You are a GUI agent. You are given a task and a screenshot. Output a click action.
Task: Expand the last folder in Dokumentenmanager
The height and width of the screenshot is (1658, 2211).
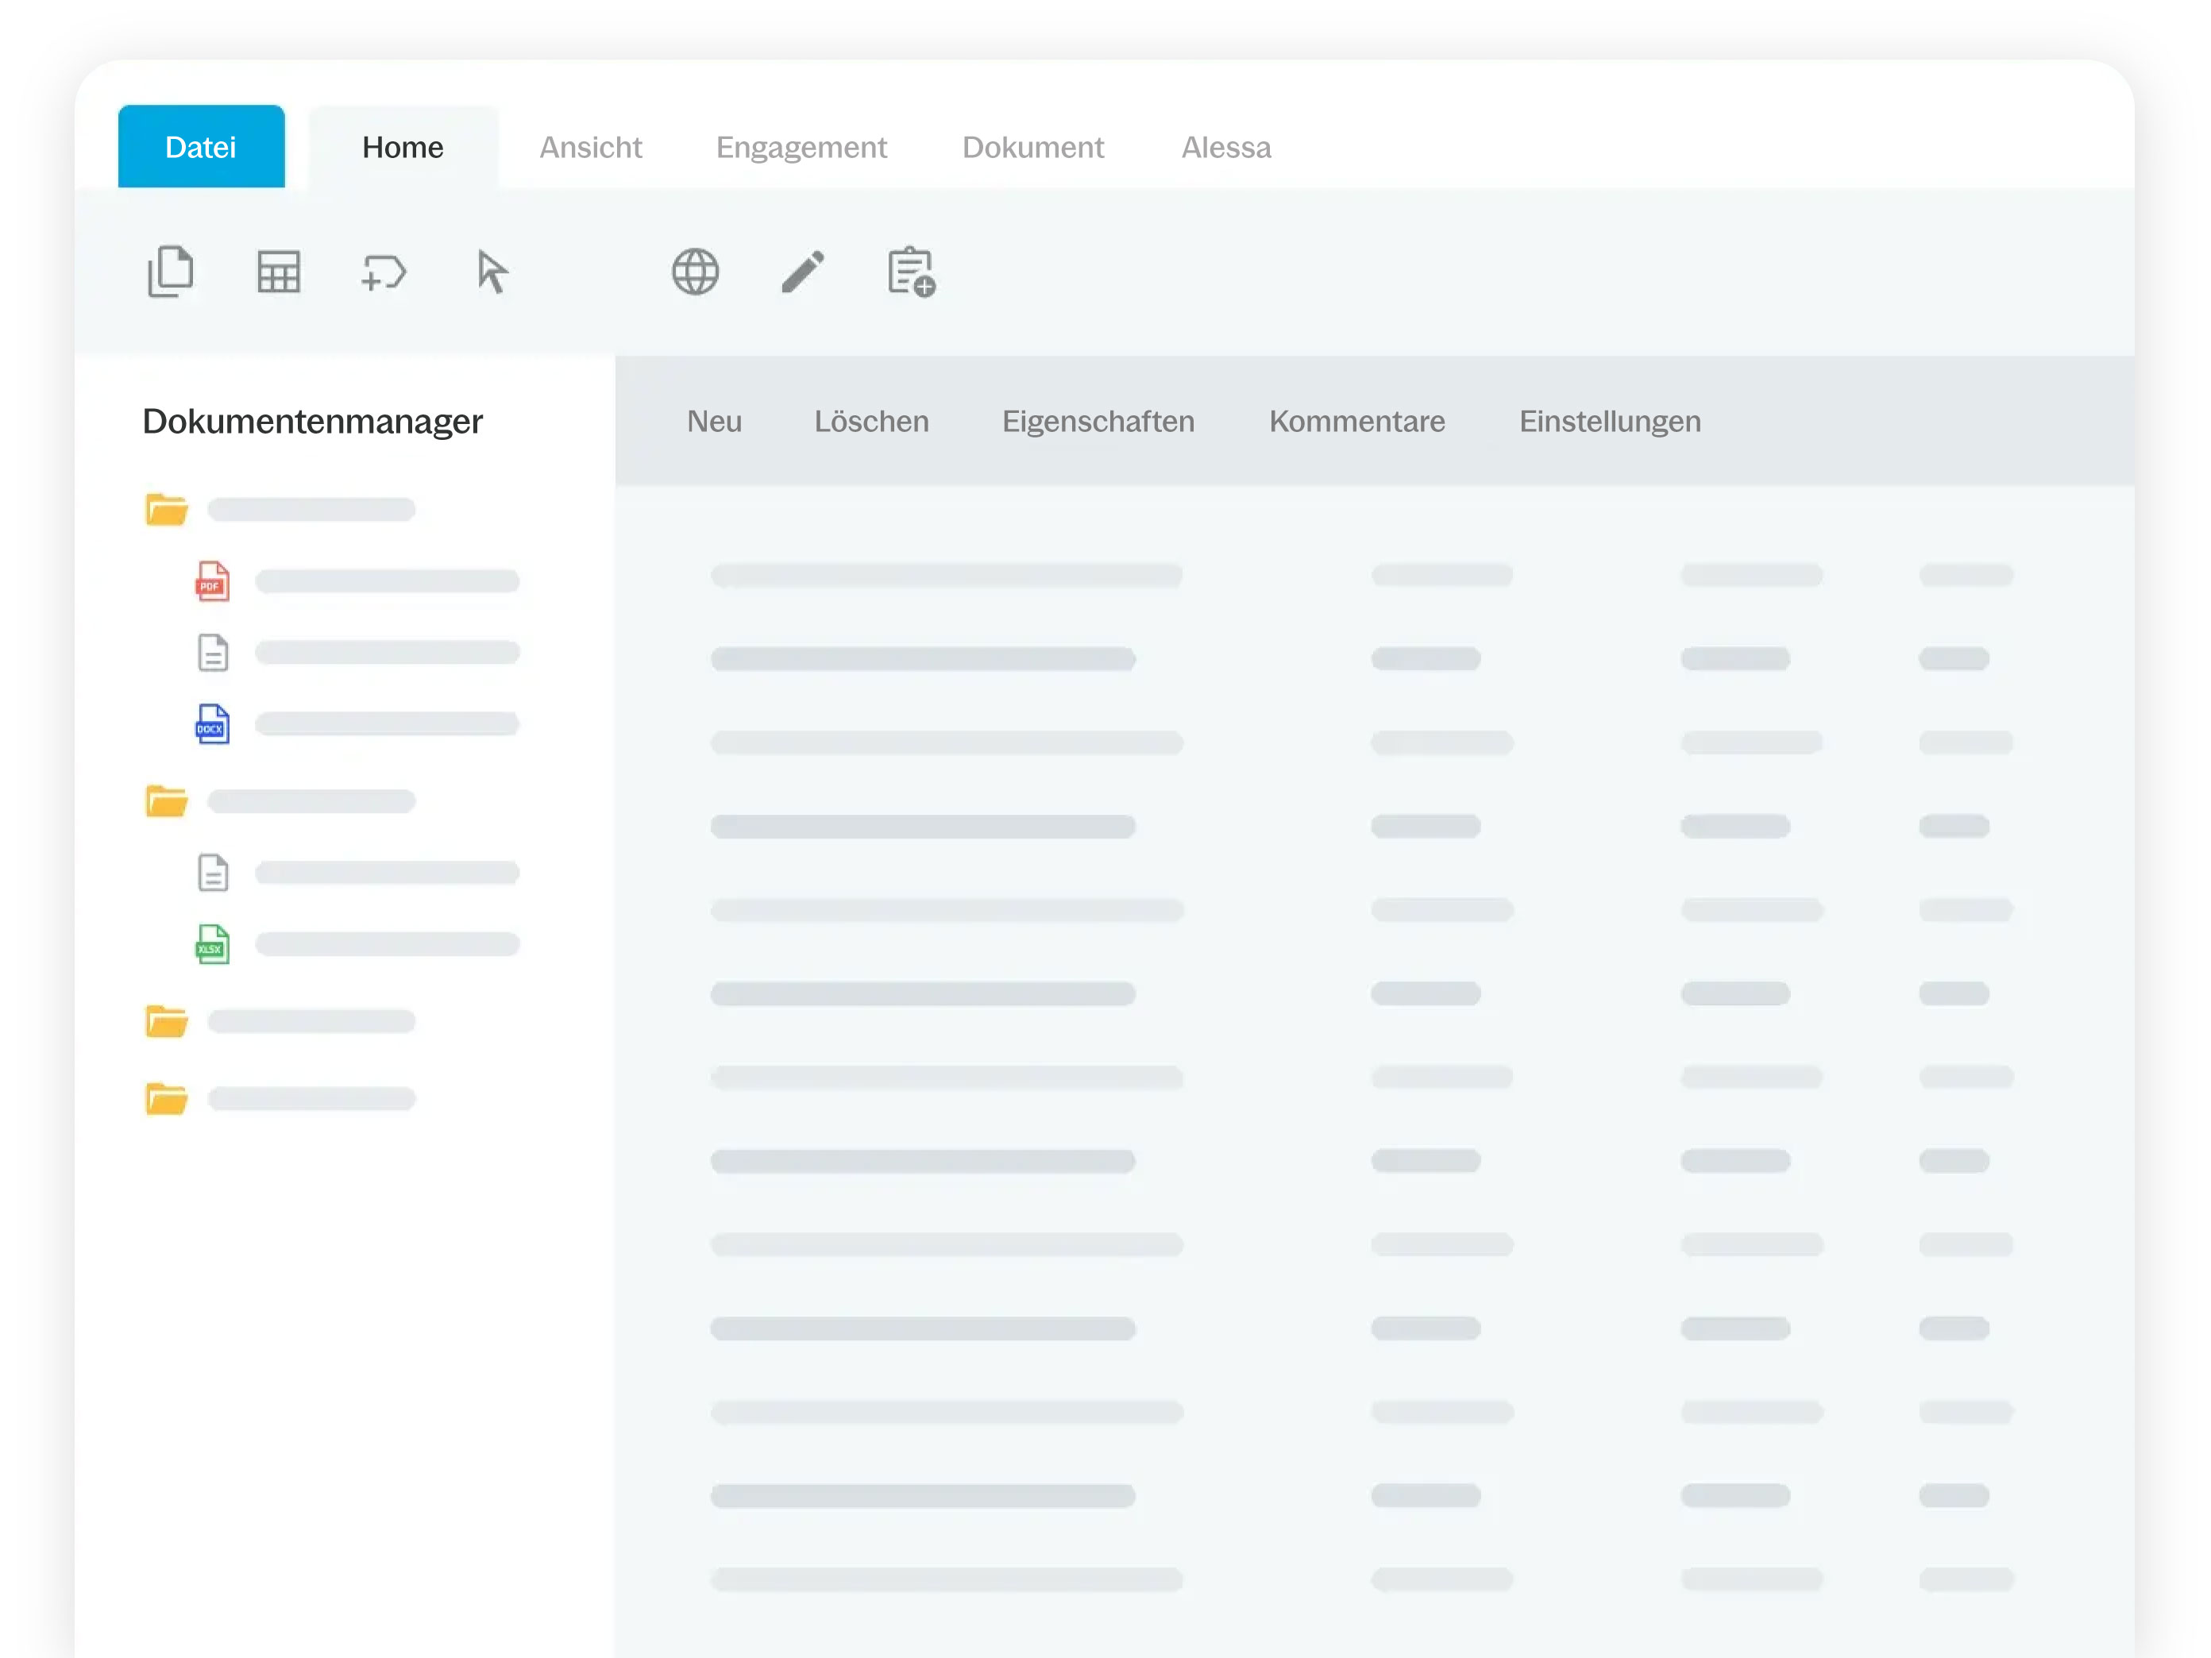(x=166, y=1098)
